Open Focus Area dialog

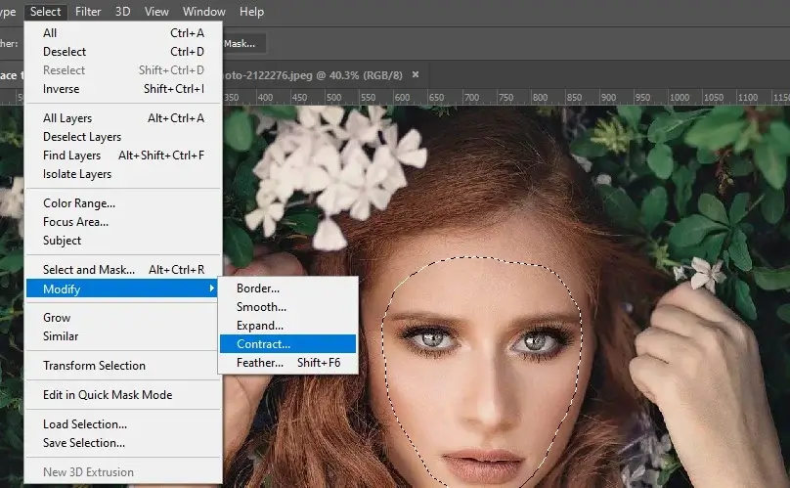pyautogui.click(x=123, y=222)
